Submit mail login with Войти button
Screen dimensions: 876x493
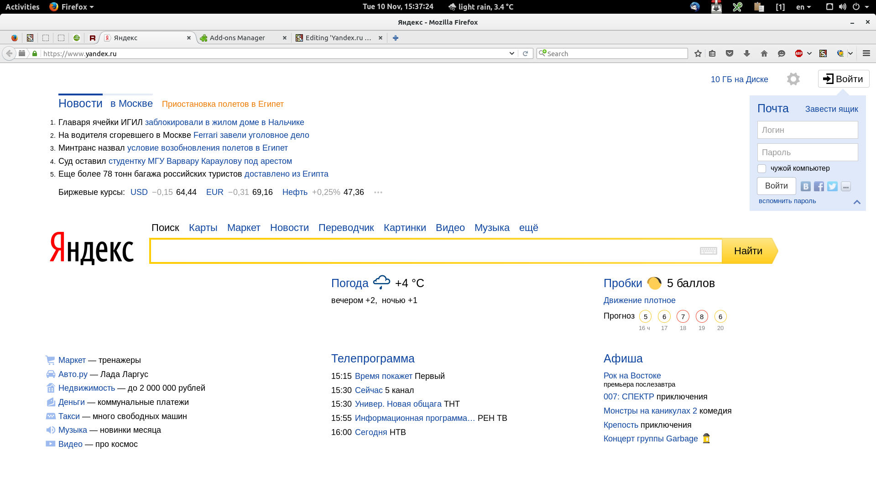tap(777, 186)
